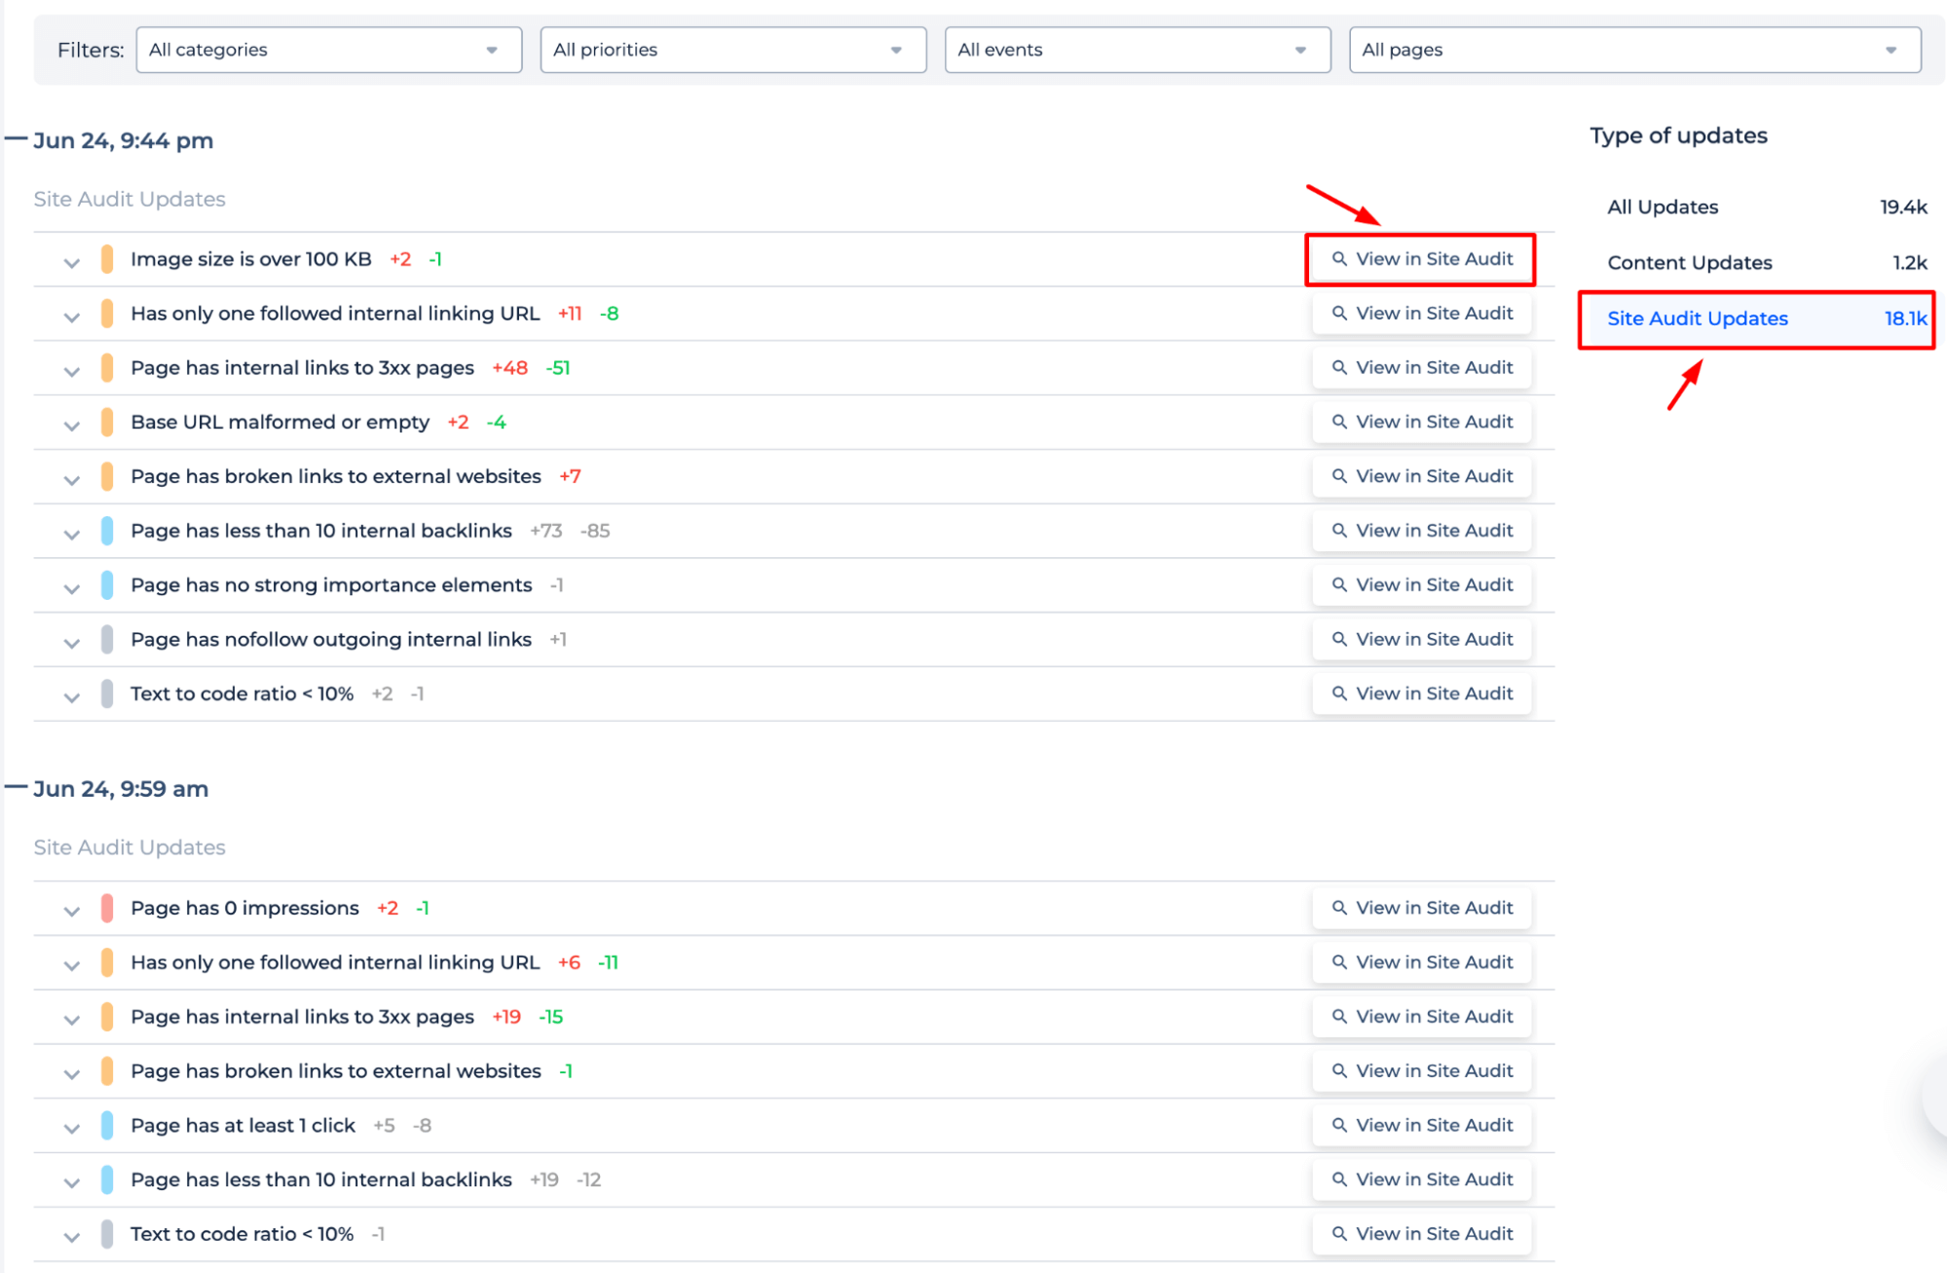View Has only one followed URL (9:44 pm) in Site Audit
The width and height of the screenshot is (1947, 1273).
point(1422,314)
